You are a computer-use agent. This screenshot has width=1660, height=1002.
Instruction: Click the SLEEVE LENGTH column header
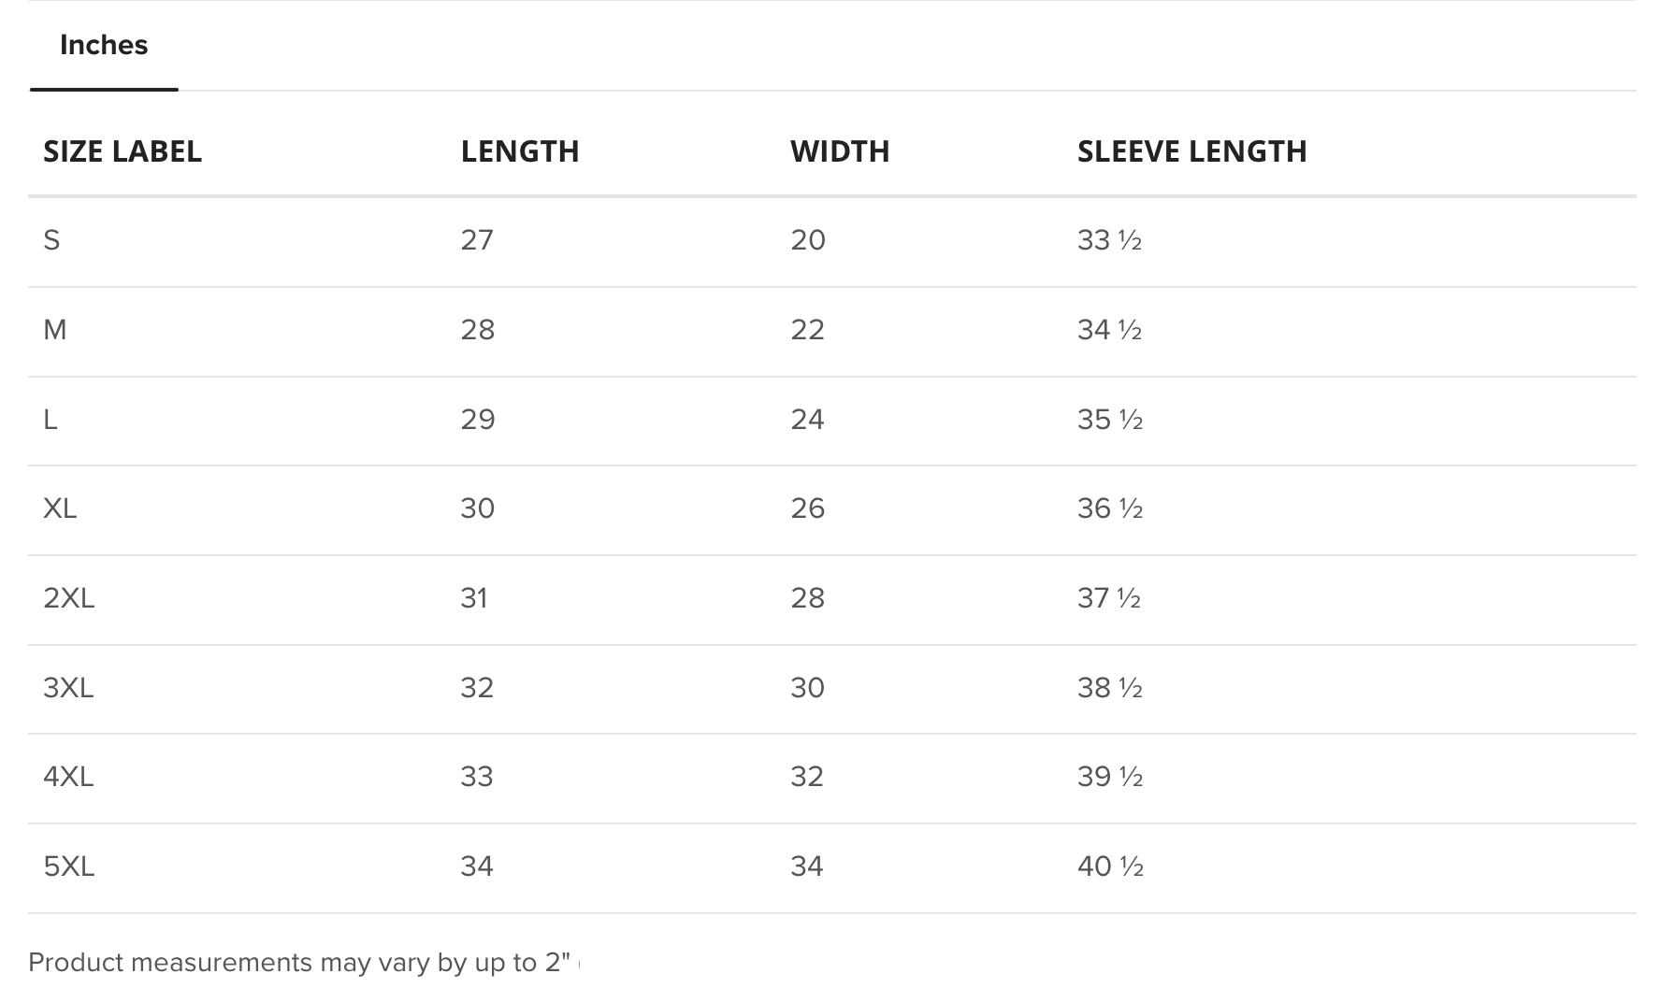click(x=1191, y=151)
